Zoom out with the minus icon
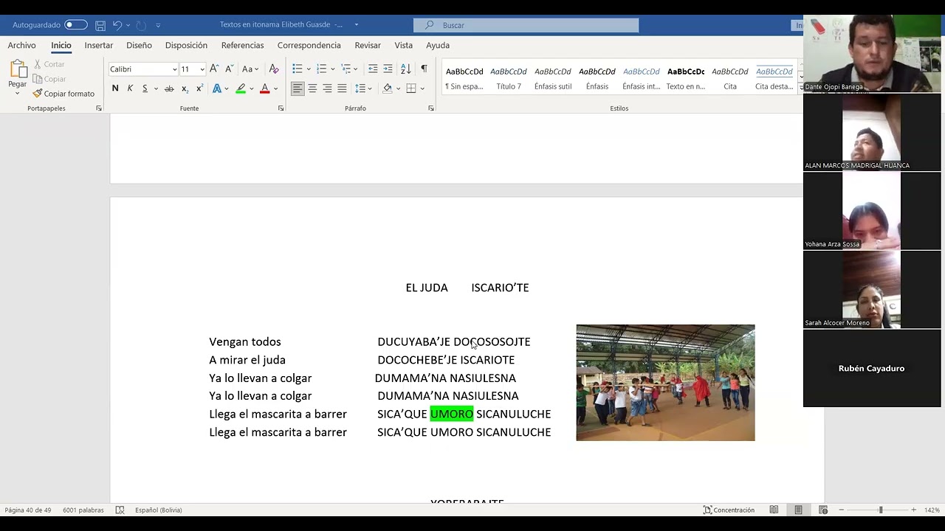Viewport: 945px width, 531px height. (842, 510)
